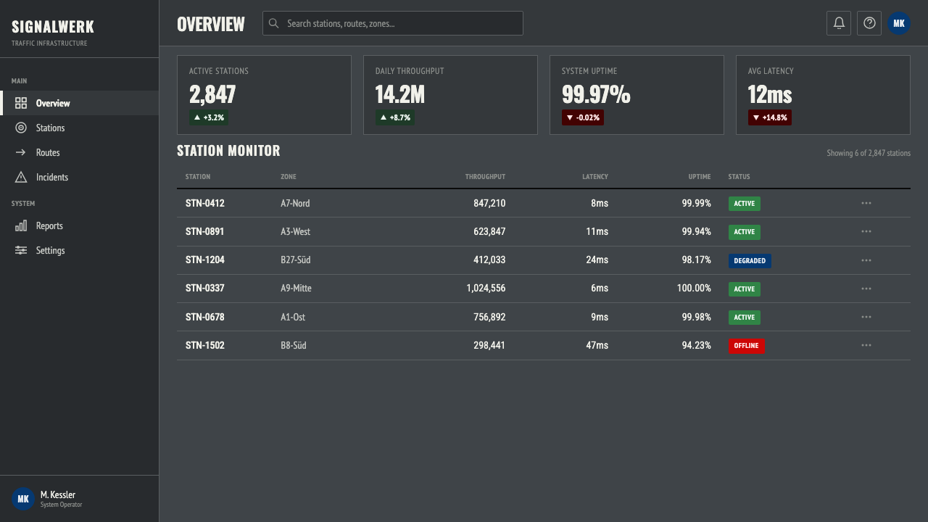Select the Overview grid icon in the sidebar

coord(21,103)
